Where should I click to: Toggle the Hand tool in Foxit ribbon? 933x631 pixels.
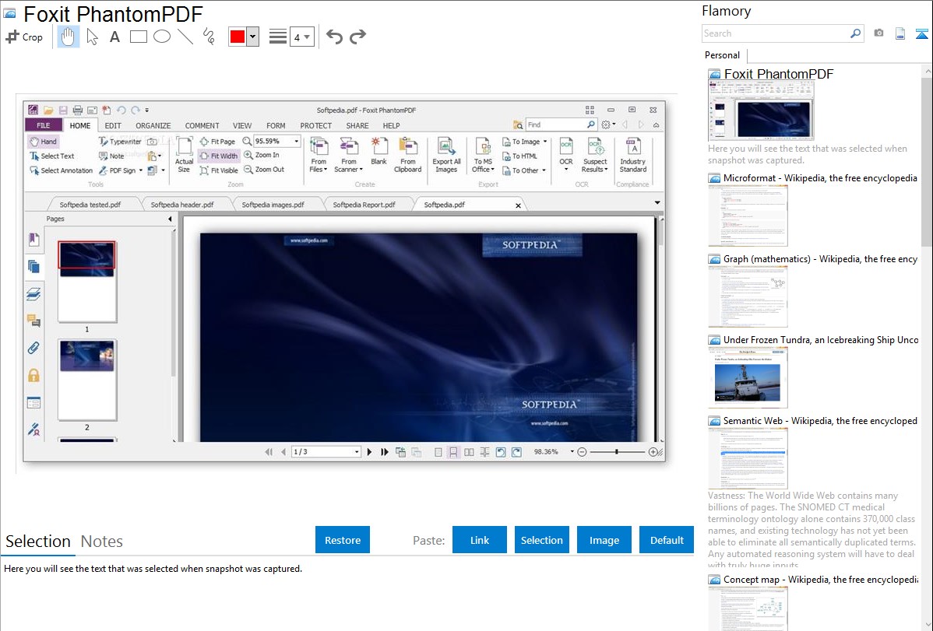(x=43, y=142)
